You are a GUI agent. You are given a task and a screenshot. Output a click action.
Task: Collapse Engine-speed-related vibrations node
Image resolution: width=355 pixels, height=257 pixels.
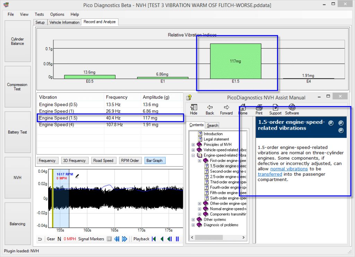tap(193, 155)
